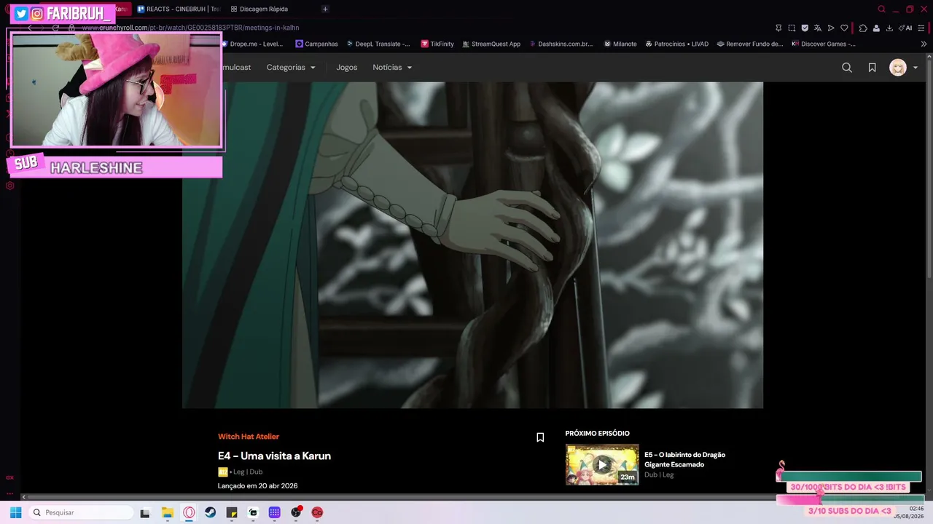The width and height of the screenshot is (933, 524).
Task: Show more bookmarks with double chevron
Action: [924, 44]
